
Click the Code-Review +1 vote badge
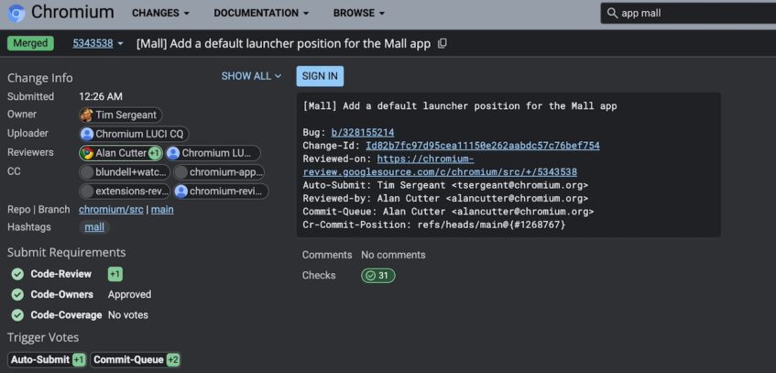(115, 274)
